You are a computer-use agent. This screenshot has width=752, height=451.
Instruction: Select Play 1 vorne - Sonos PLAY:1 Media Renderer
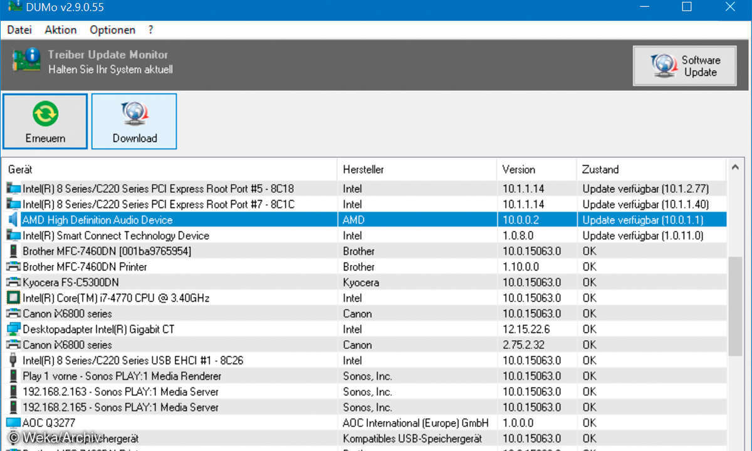click(122, 376)
